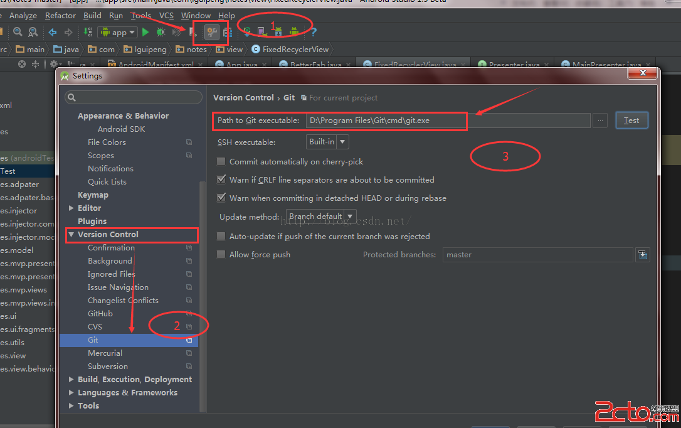Click the Replace icon in toolbar

point(33,32)
